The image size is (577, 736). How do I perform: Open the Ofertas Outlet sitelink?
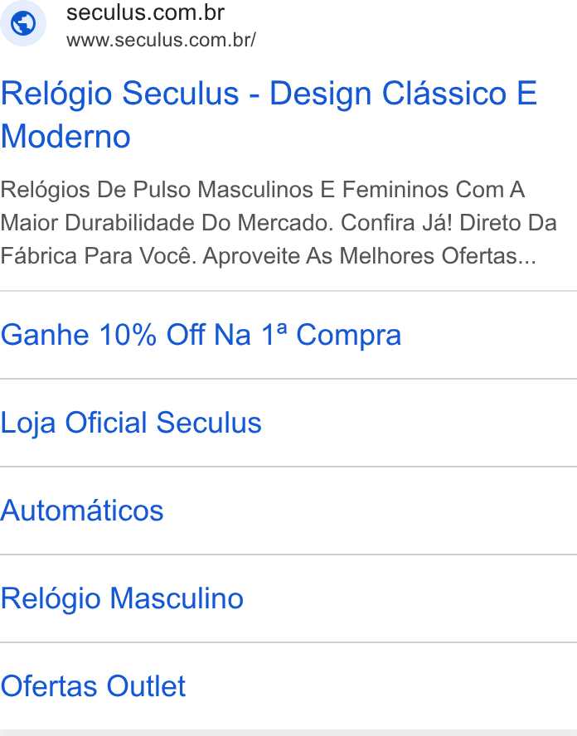tap(93, 686)
